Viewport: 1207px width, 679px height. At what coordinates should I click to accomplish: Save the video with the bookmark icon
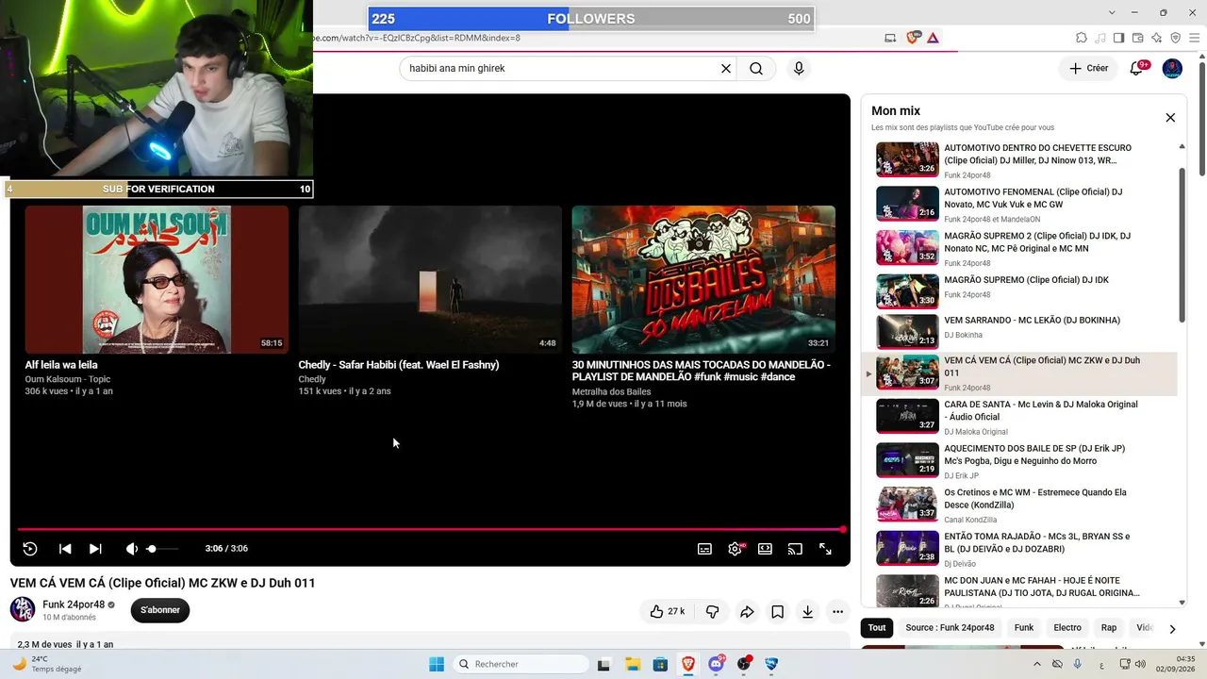(x=777, y=612)
